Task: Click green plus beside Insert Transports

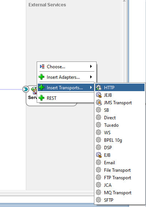Action: click(42, 87)
